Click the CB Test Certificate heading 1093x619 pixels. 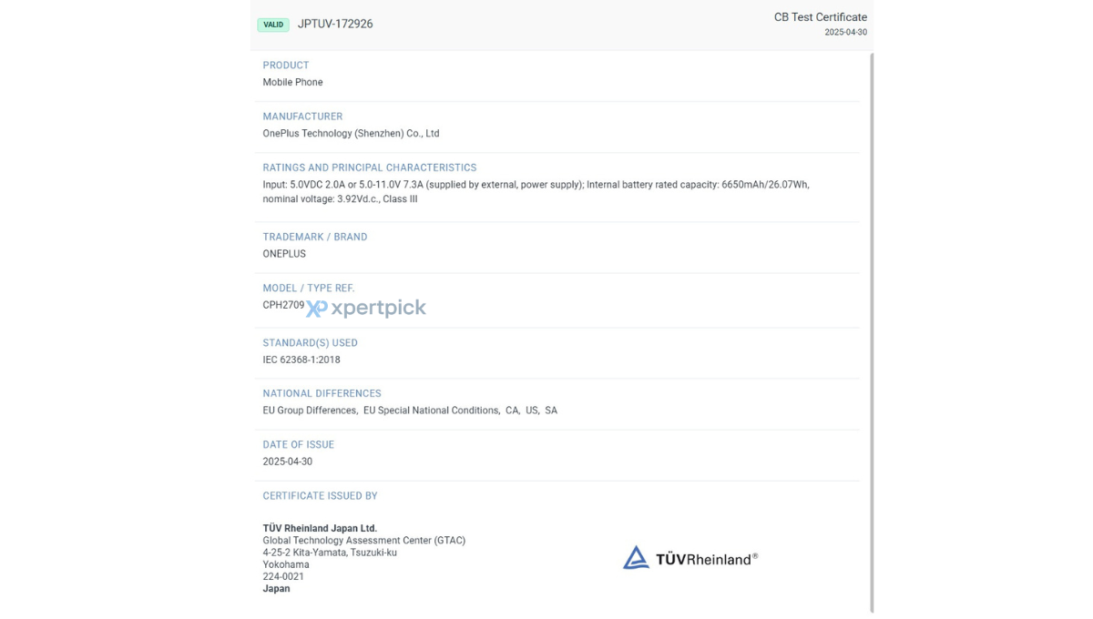(820, 17)
